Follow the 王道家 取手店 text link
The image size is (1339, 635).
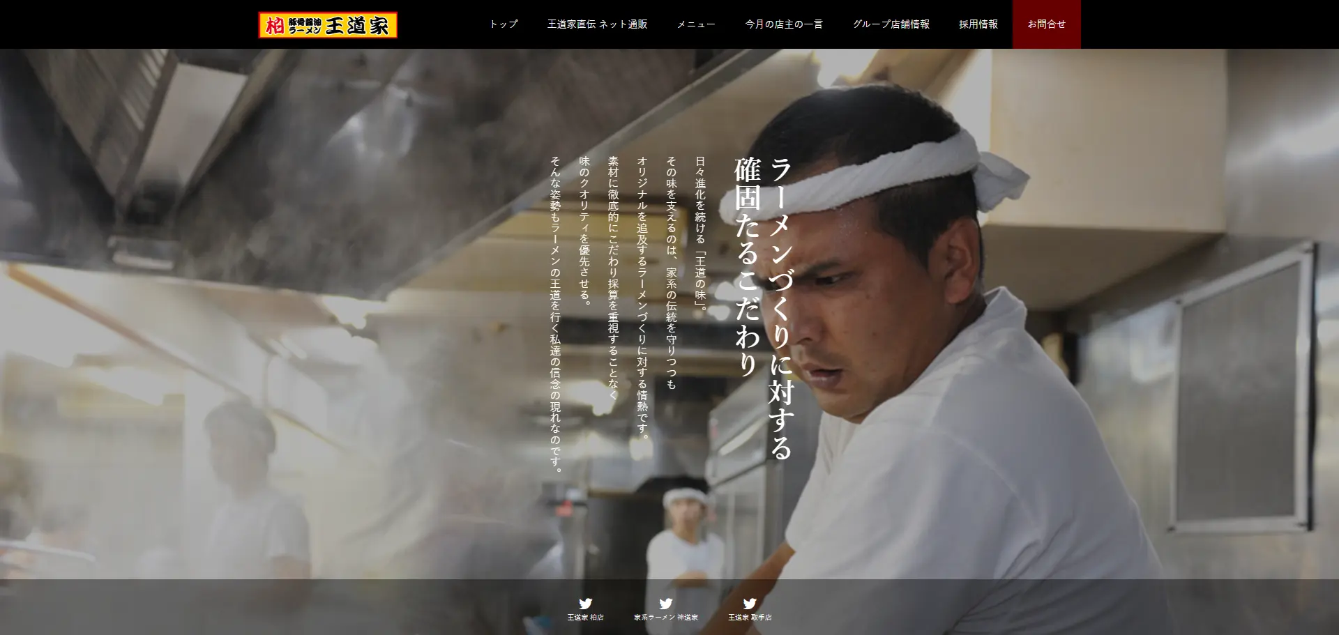pos(750,618)
